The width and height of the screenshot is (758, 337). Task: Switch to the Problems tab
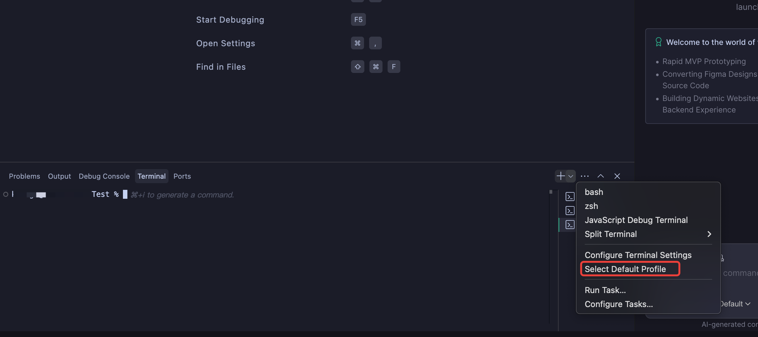[25, 176]
